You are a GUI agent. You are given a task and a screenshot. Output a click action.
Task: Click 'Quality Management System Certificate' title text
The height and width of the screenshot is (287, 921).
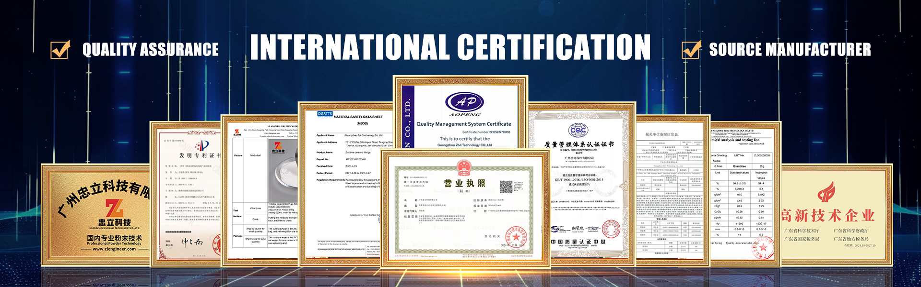point(464,124)
